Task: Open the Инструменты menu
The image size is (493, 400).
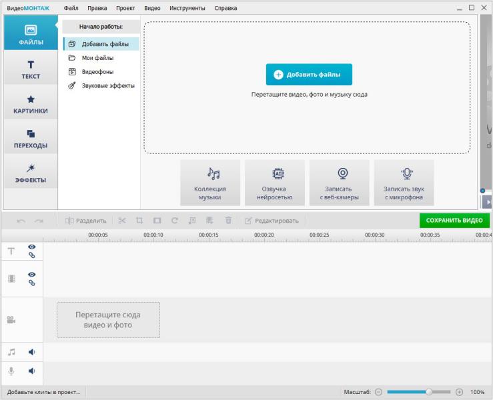Action: [187, 8]
